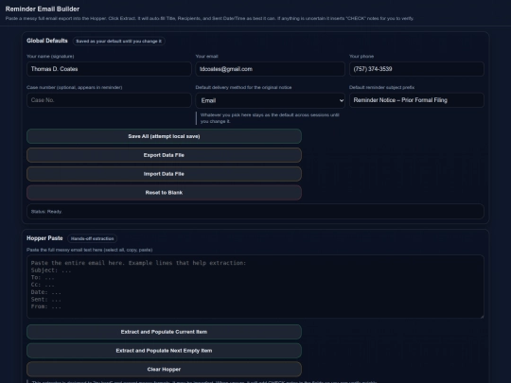The image size is (511, 383).
Task: Focus the Case No. input field
Action: click(109, 100)
